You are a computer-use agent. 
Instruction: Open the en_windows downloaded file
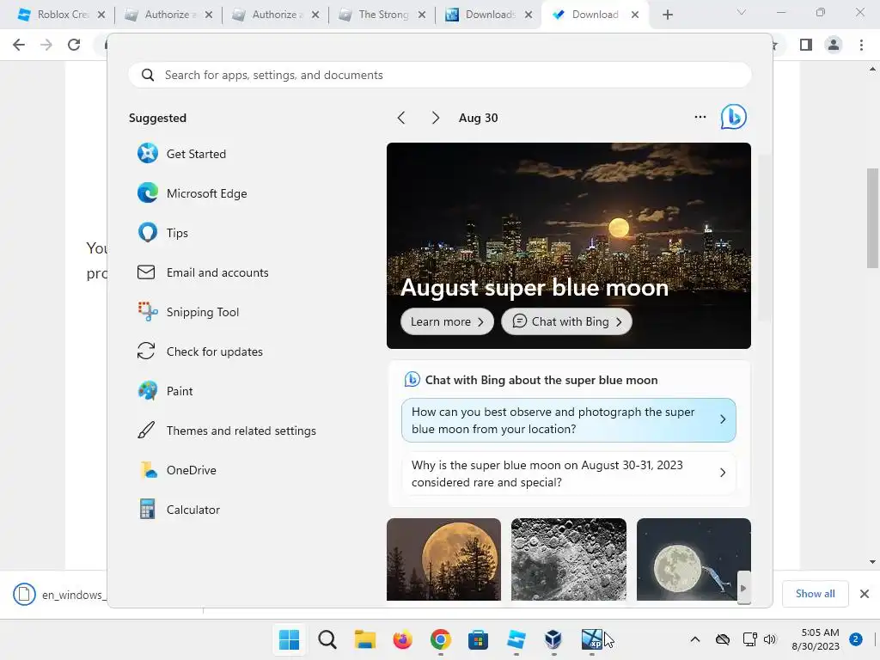[x=58, y=594]
